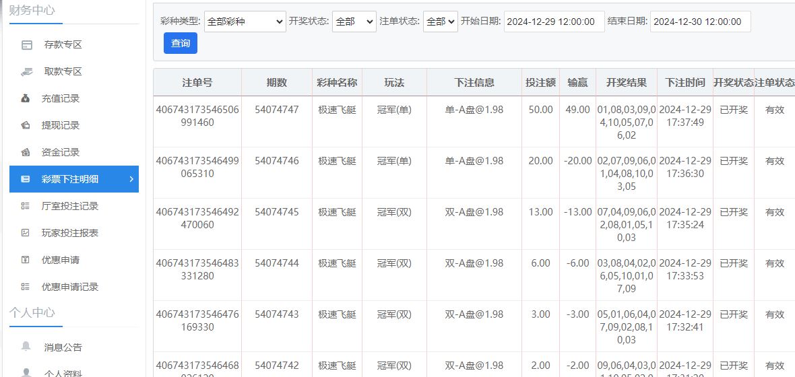
Task: Click the 玩家投注报表 chart icon
Action: [x=26, y=233]
